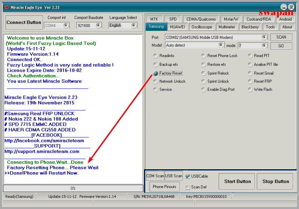Screen dimensions: 299x209
Task: Open the Android tab
Action: click(285, 19)
